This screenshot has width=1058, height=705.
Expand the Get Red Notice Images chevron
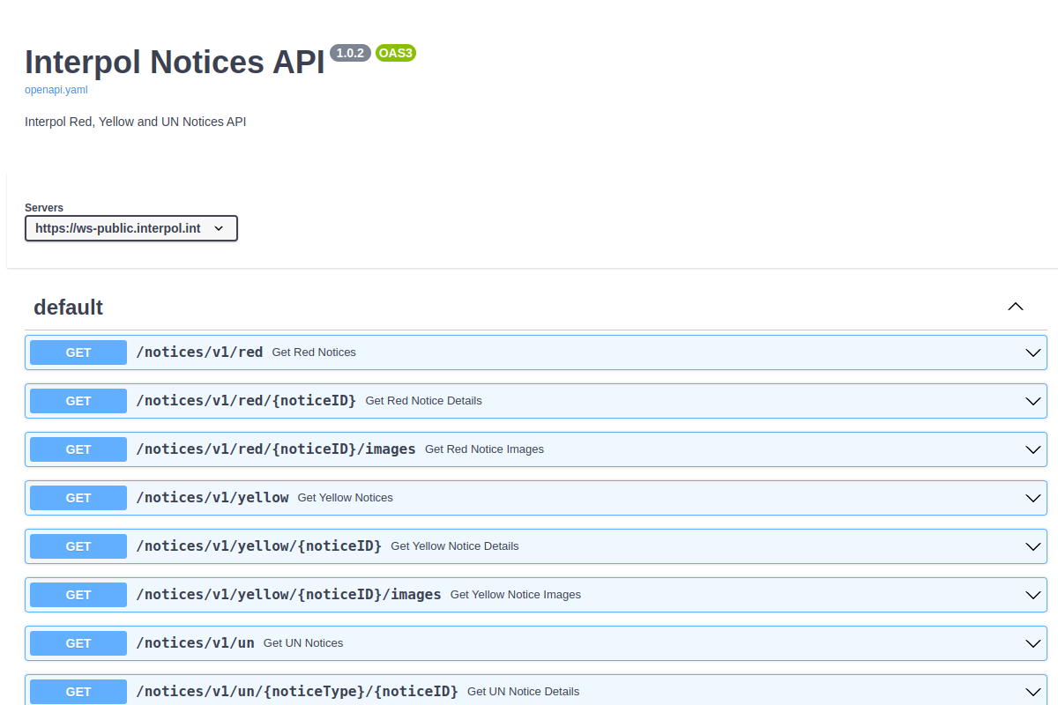coord(1034,449)
